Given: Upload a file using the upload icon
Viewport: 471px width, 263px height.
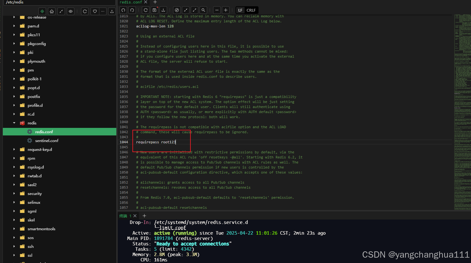Looking at the screenshot, I should point(112,11).
